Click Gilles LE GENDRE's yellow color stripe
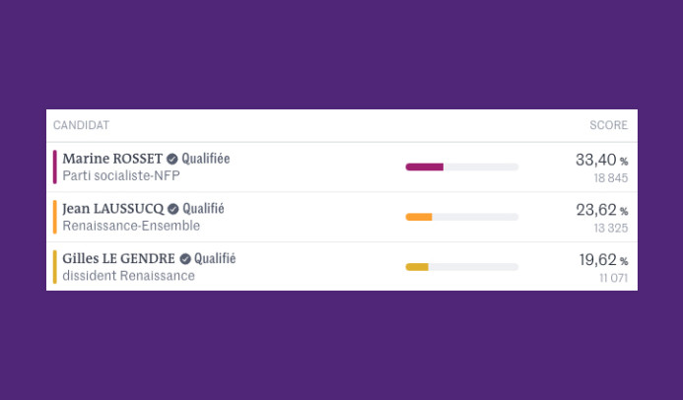 (x=55, y=267)
